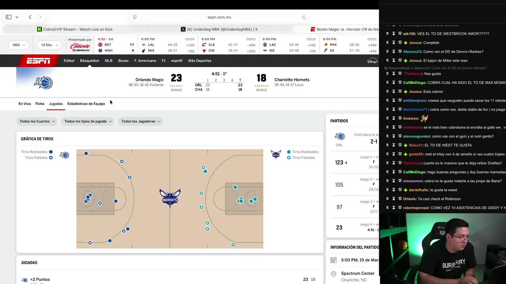The width and height of the screenshot is (506, 284).
Task: Ban emilianojrios with the shield icon
Action: tap(400, 100)
